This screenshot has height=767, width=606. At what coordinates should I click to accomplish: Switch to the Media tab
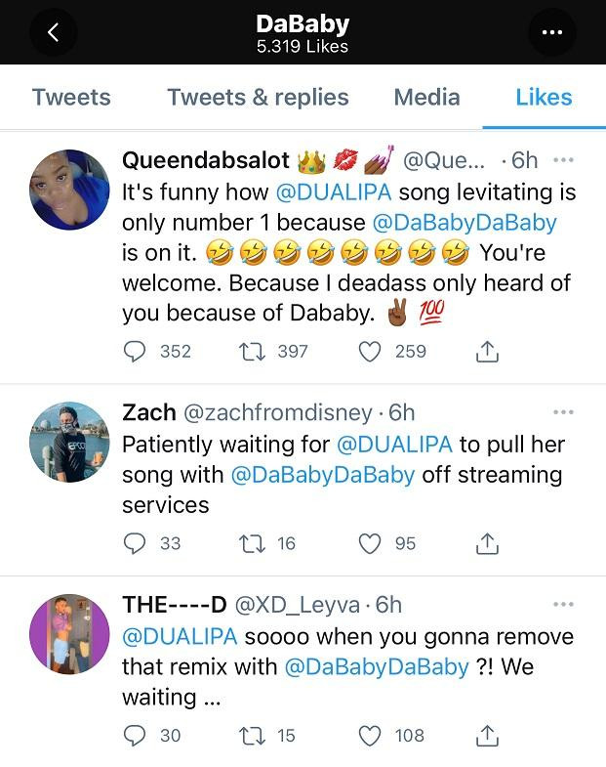point(426,97)
